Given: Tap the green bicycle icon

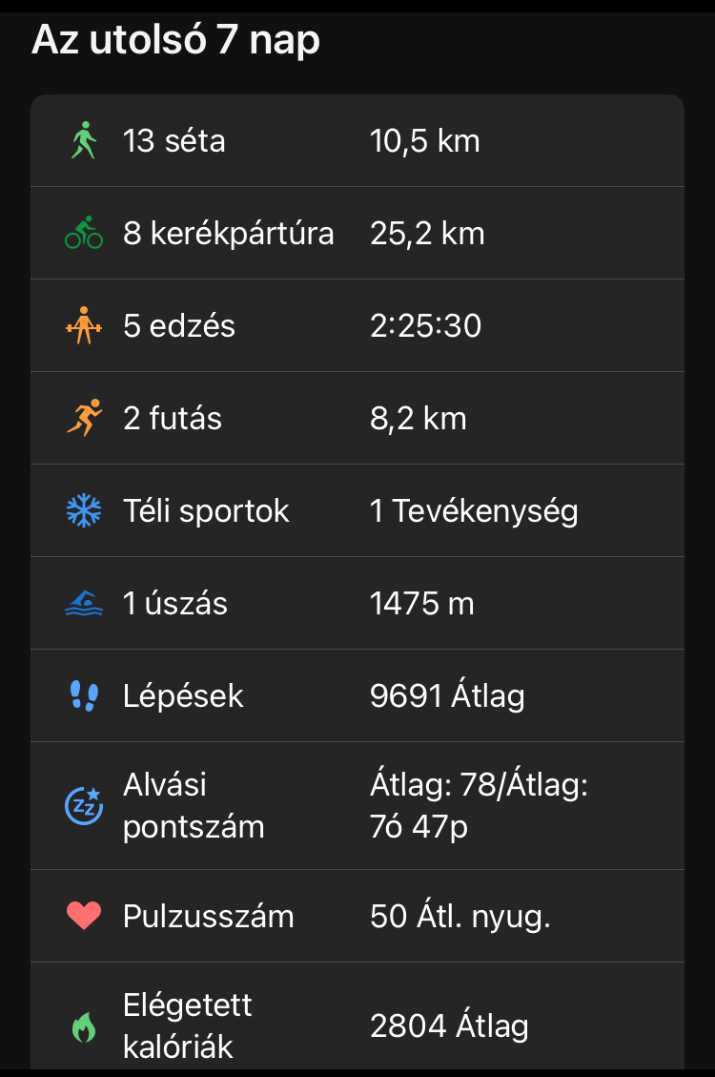Looking at the screenshot, I should coord(84,234).
